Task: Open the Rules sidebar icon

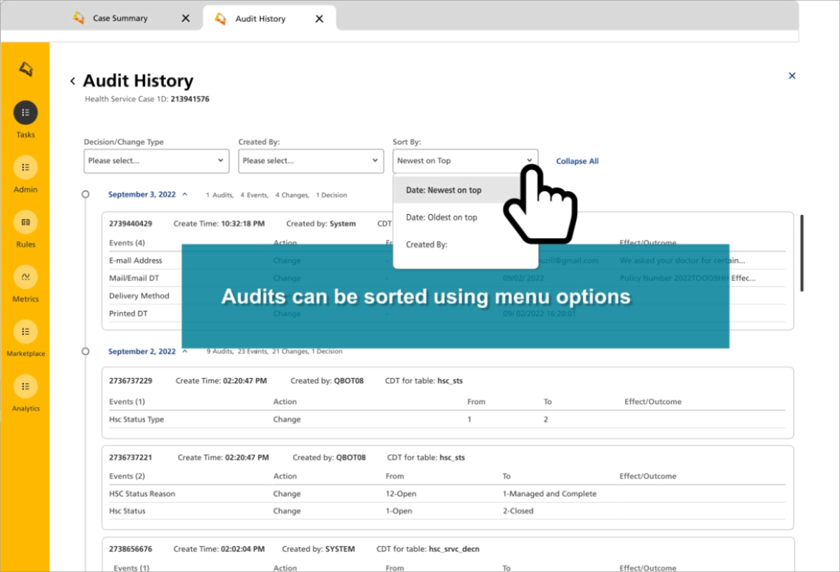Action: (25, 222)
